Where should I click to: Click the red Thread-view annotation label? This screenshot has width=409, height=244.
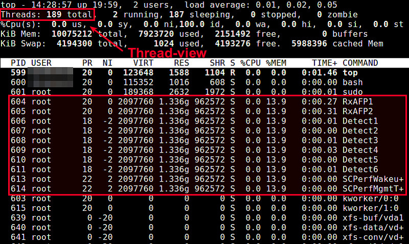[167, 53]
